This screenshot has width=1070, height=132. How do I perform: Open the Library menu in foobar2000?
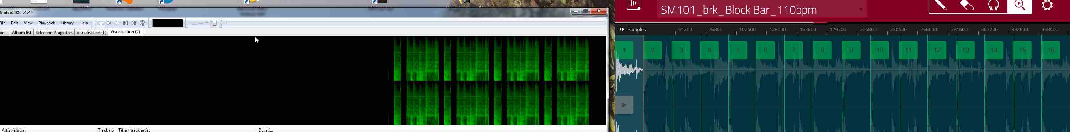tap(67, 23)
